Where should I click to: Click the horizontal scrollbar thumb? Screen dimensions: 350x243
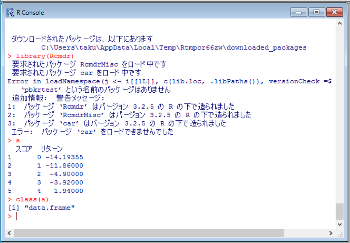149,233
